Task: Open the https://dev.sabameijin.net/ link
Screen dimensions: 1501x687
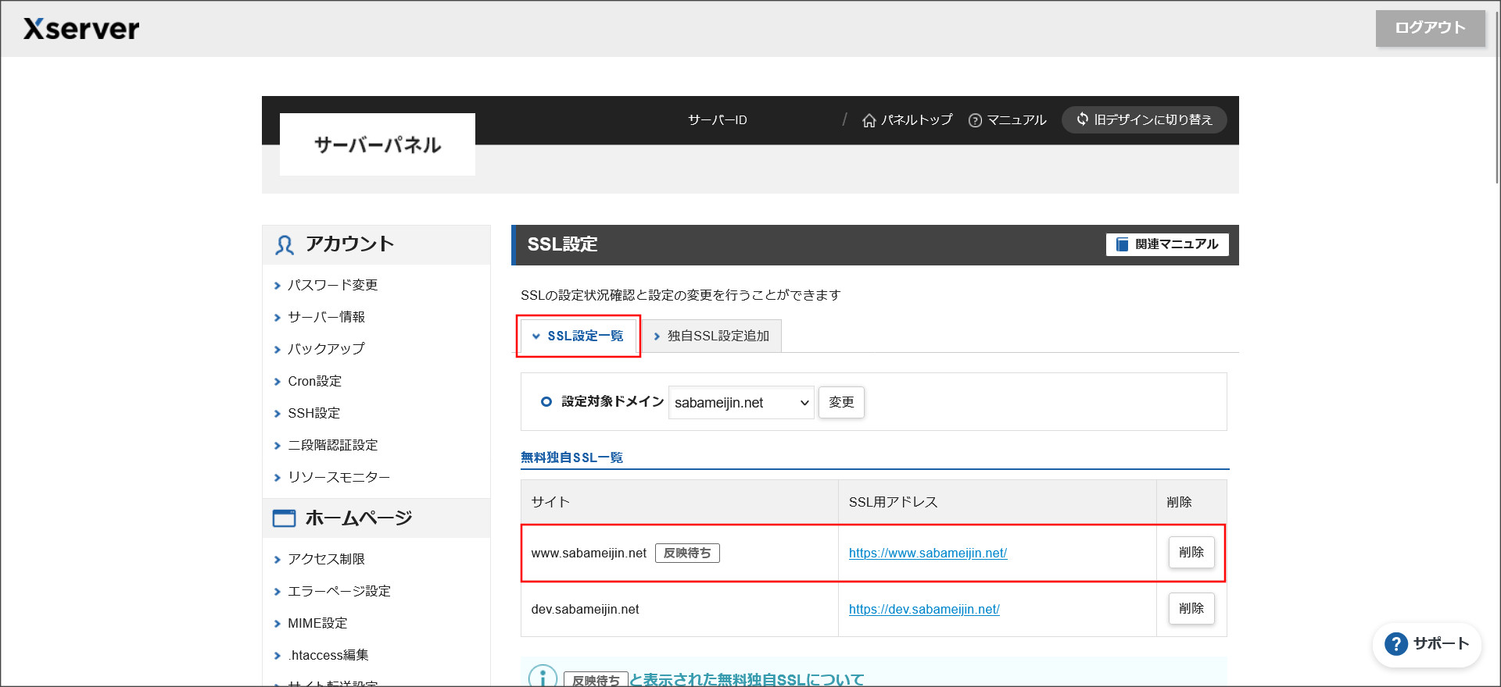Action: pos(924,610)
